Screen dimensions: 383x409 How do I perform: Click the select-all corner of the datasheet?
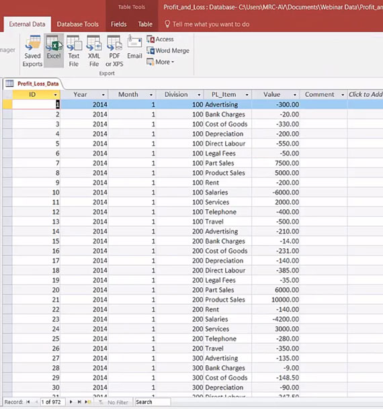7,94
